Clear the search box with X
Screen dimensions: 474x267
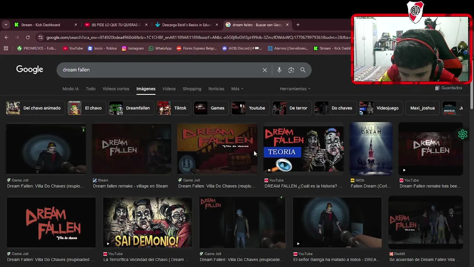tap(265, 70)
